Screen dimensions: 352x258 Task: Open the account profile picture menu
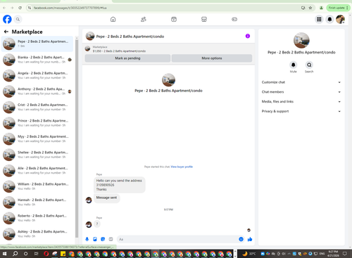pyautogui.click(x=340, y=19)
